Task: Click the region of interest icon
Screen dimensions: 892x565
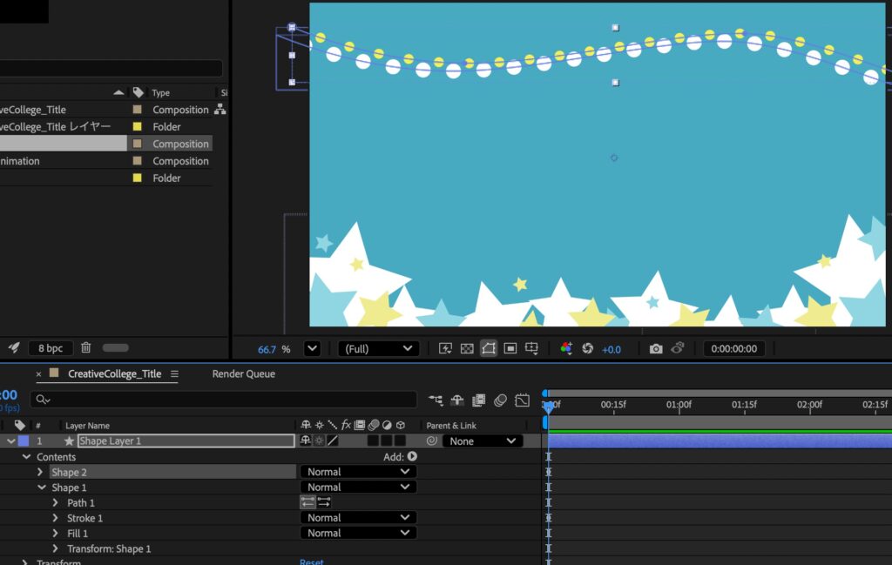Action: (x=510, y=349)
